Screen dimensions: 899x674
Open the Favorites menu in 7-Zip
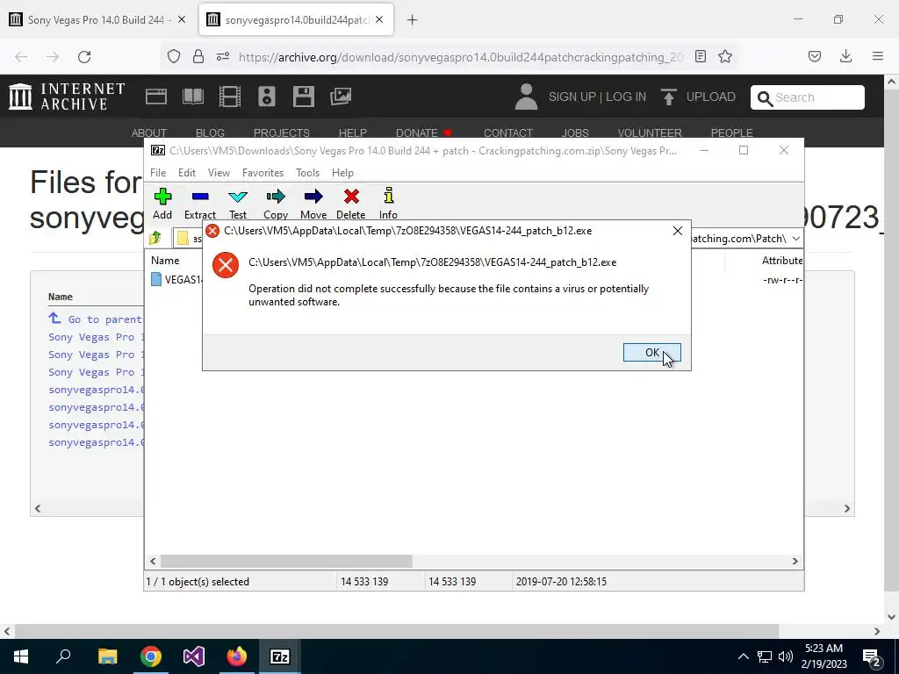[x=263, y=173]
